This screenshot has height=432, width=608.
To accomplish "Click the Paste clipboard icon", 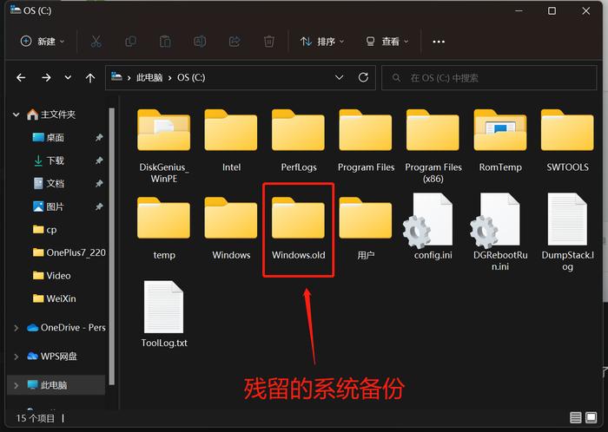I will pyautogui.click(x=165, y=42).
